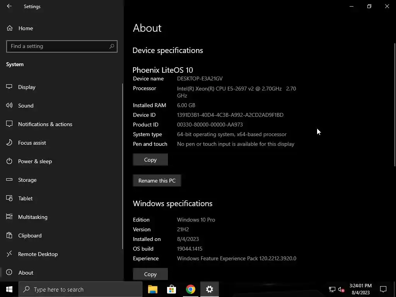The image size is (396, 297).
Task: Open File Explorer from the taskbar
Action: coord(152,289)
